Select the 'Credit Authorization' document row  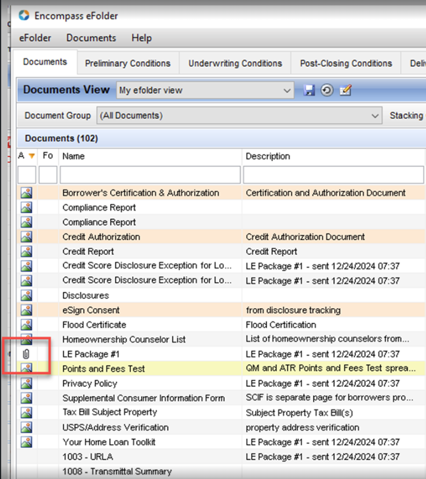pos(101,237)
